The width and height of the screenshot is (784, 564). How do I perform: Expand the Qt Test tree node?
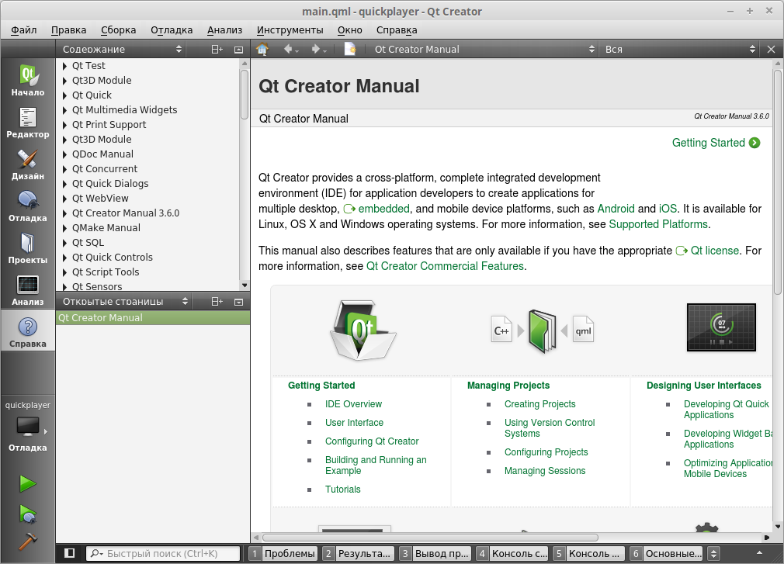(64, 66)
